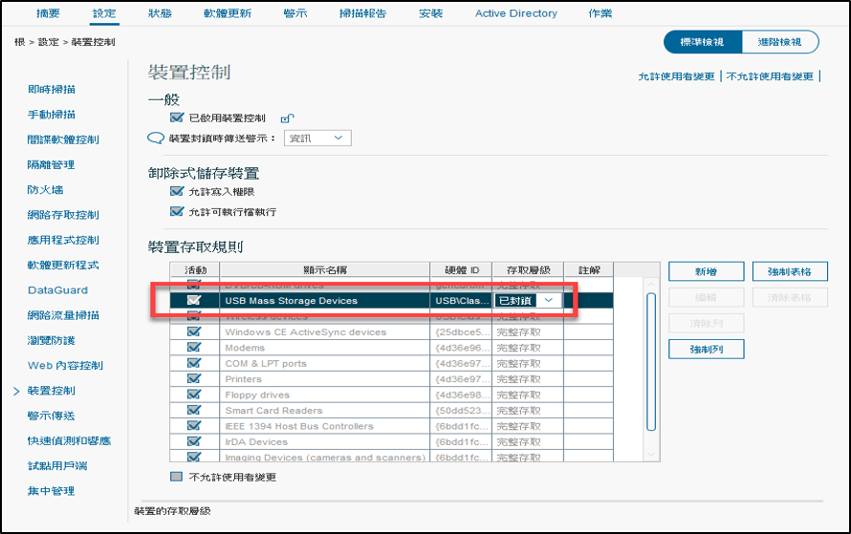The image size is (851, 534).
Task: Switch to the 進階檢視 view
Action: [780, 42]
